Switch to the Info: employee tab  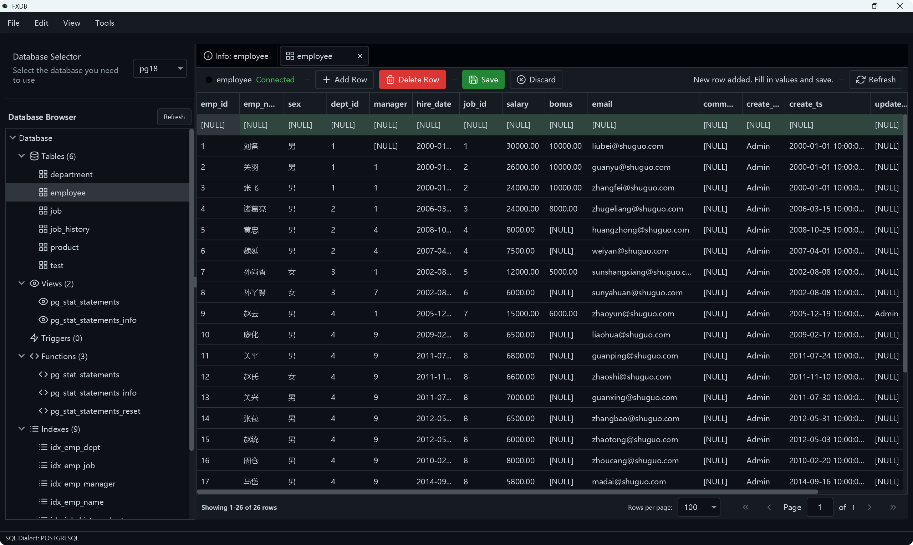click(x=236, y=56)
